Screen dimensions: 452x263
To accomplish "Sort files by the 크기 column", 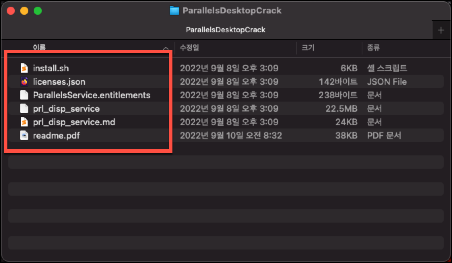I will (x=307, y=48).
